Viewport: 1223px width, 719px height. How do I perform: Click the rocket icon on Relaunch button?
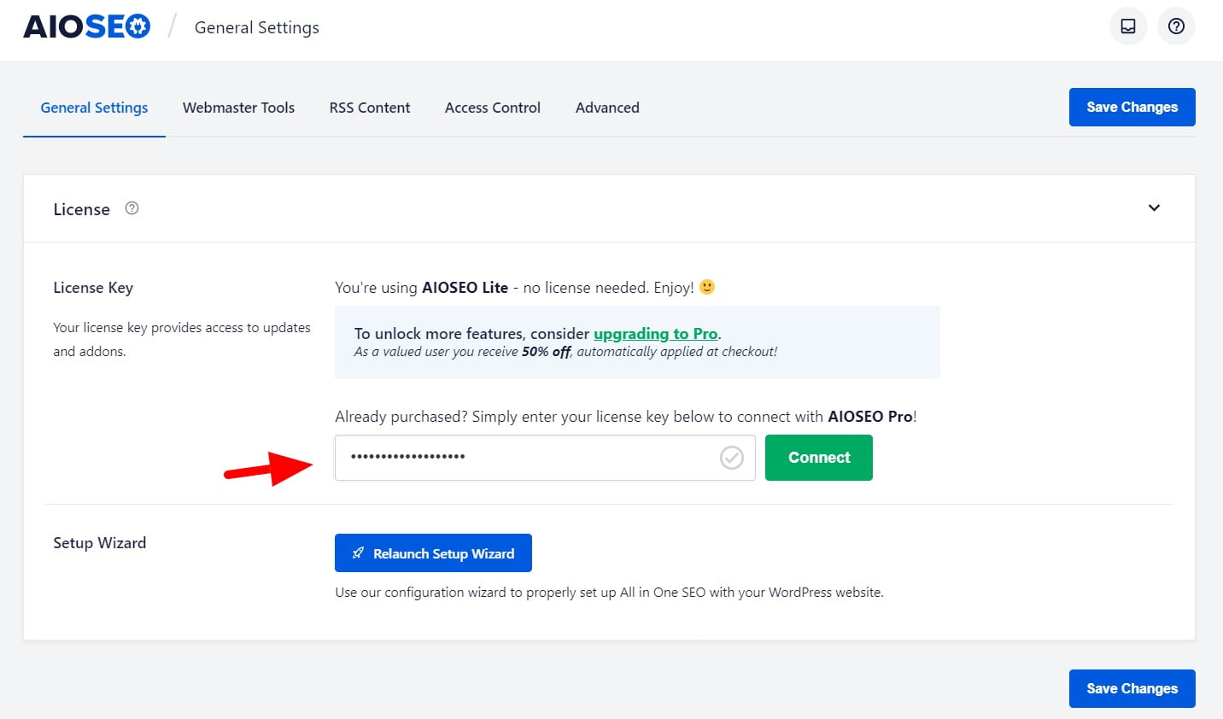[358, 553]
